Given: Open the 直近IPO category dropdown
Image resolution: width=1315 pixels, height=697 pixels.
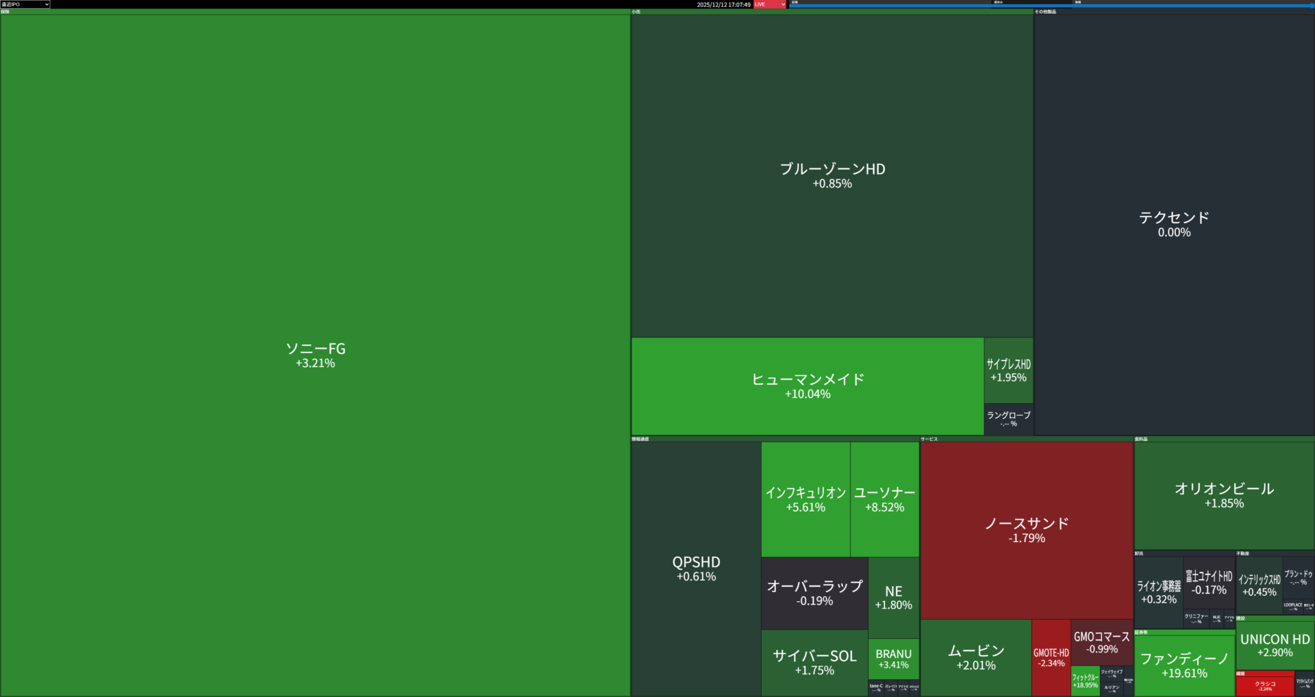Looking at the screenshot, I should click(25, 4).
